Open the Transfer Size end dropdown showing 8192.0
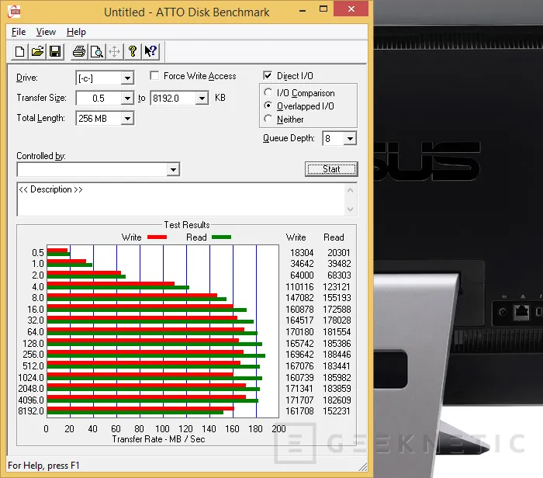The image size is (543, 478). click(202, 98)
